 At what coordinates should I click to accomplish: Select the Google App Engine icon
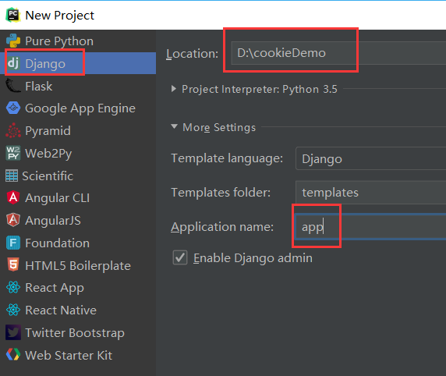(13, 108)
